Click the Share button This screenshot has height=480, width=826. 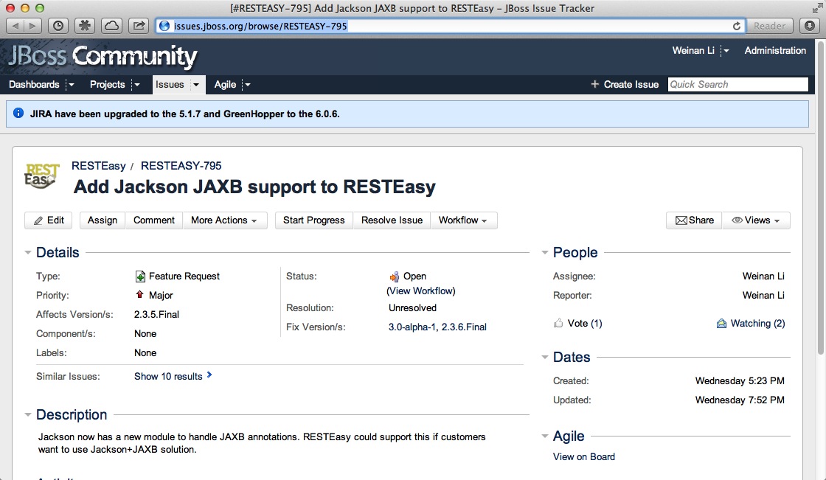point(694,220)
